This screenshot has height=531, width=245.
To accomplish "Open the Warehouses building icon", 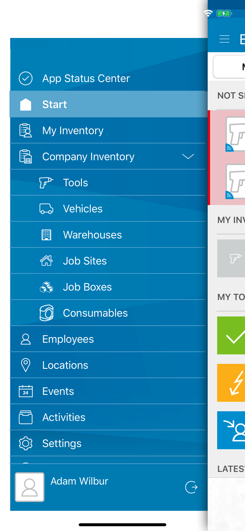I will point(46,235).
